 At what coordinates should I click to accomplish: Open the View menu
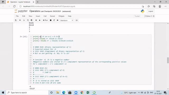coord(30,16)
